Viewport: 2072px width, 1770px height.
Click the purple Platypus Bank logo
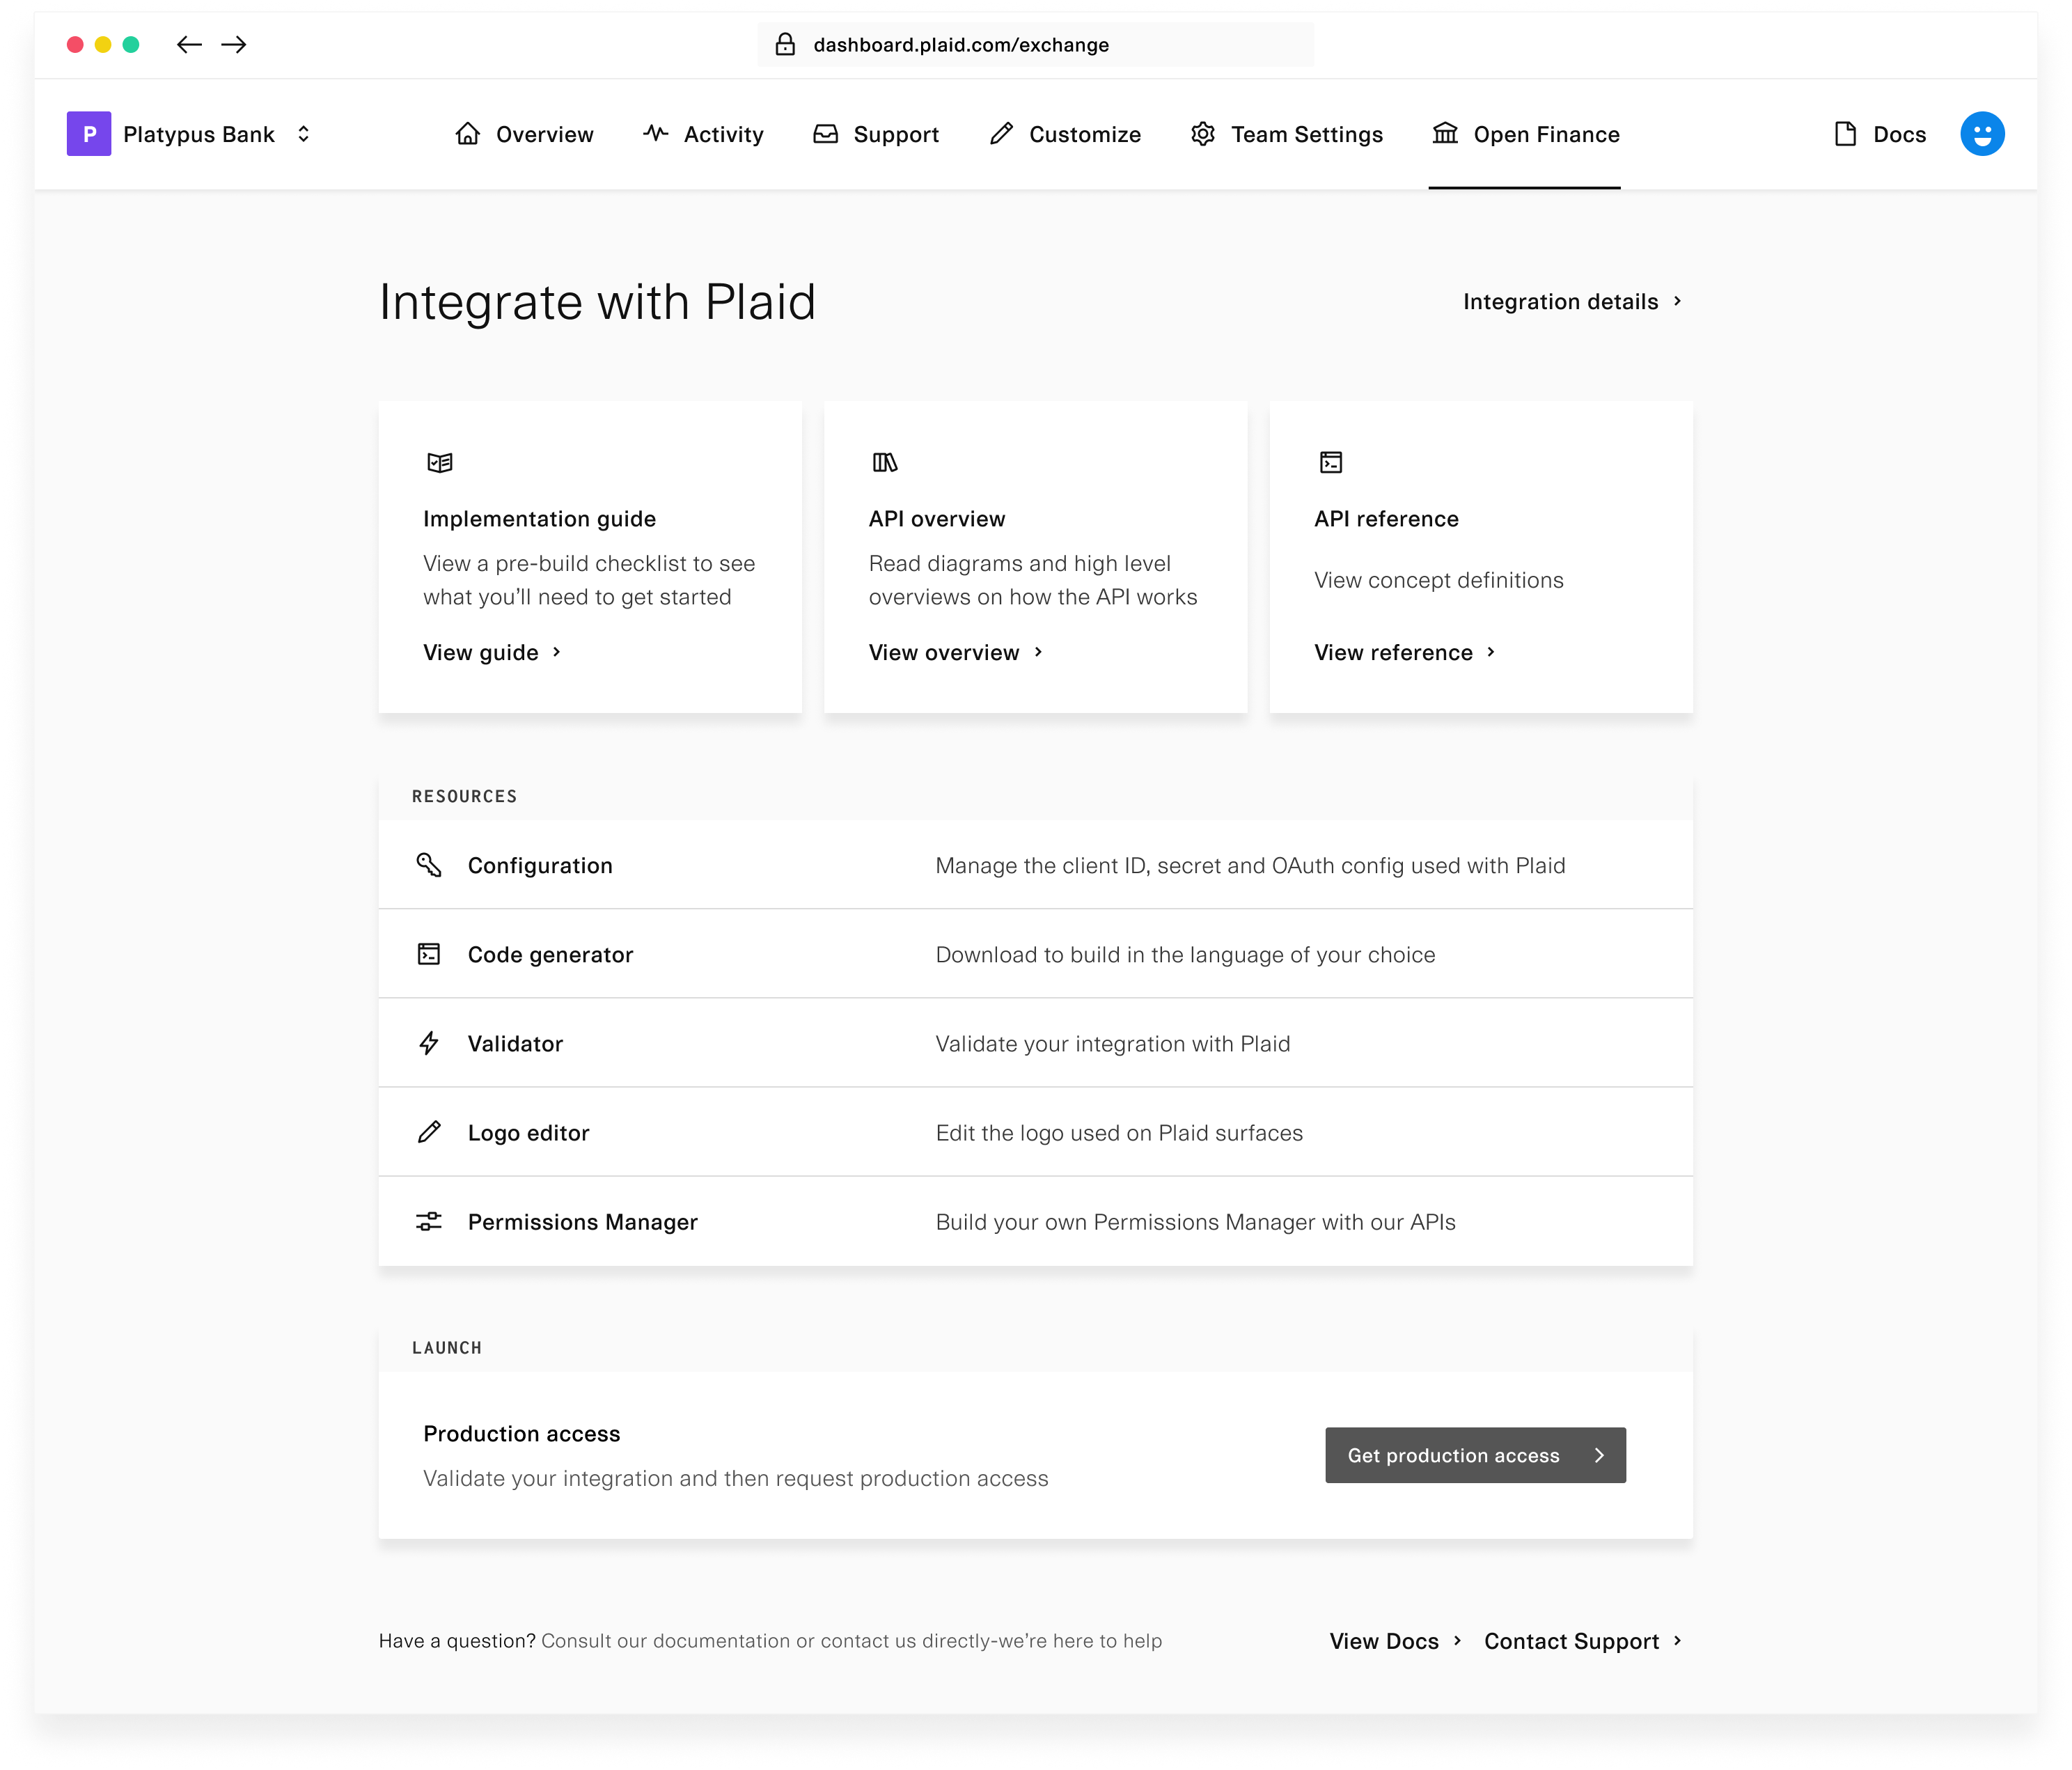[x=89, y=134]
